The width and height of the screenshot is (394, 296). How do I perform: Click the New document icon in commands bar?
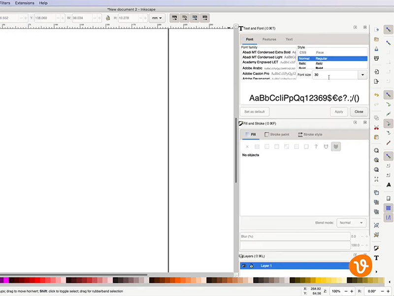pyautogui.click(x=376, y=30)
